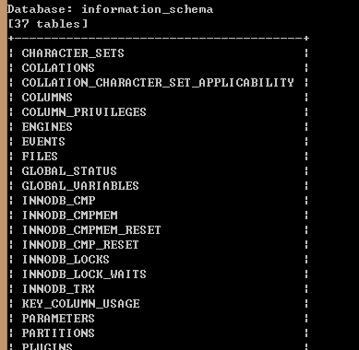Select the INNODB_CMP_RESET table entry
Viewport: 359px width, 350px height.
click(x=80, y=245)
